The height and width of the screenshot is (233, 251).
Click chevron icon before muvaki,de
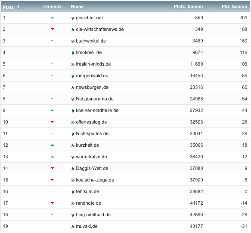coord(73,227)
